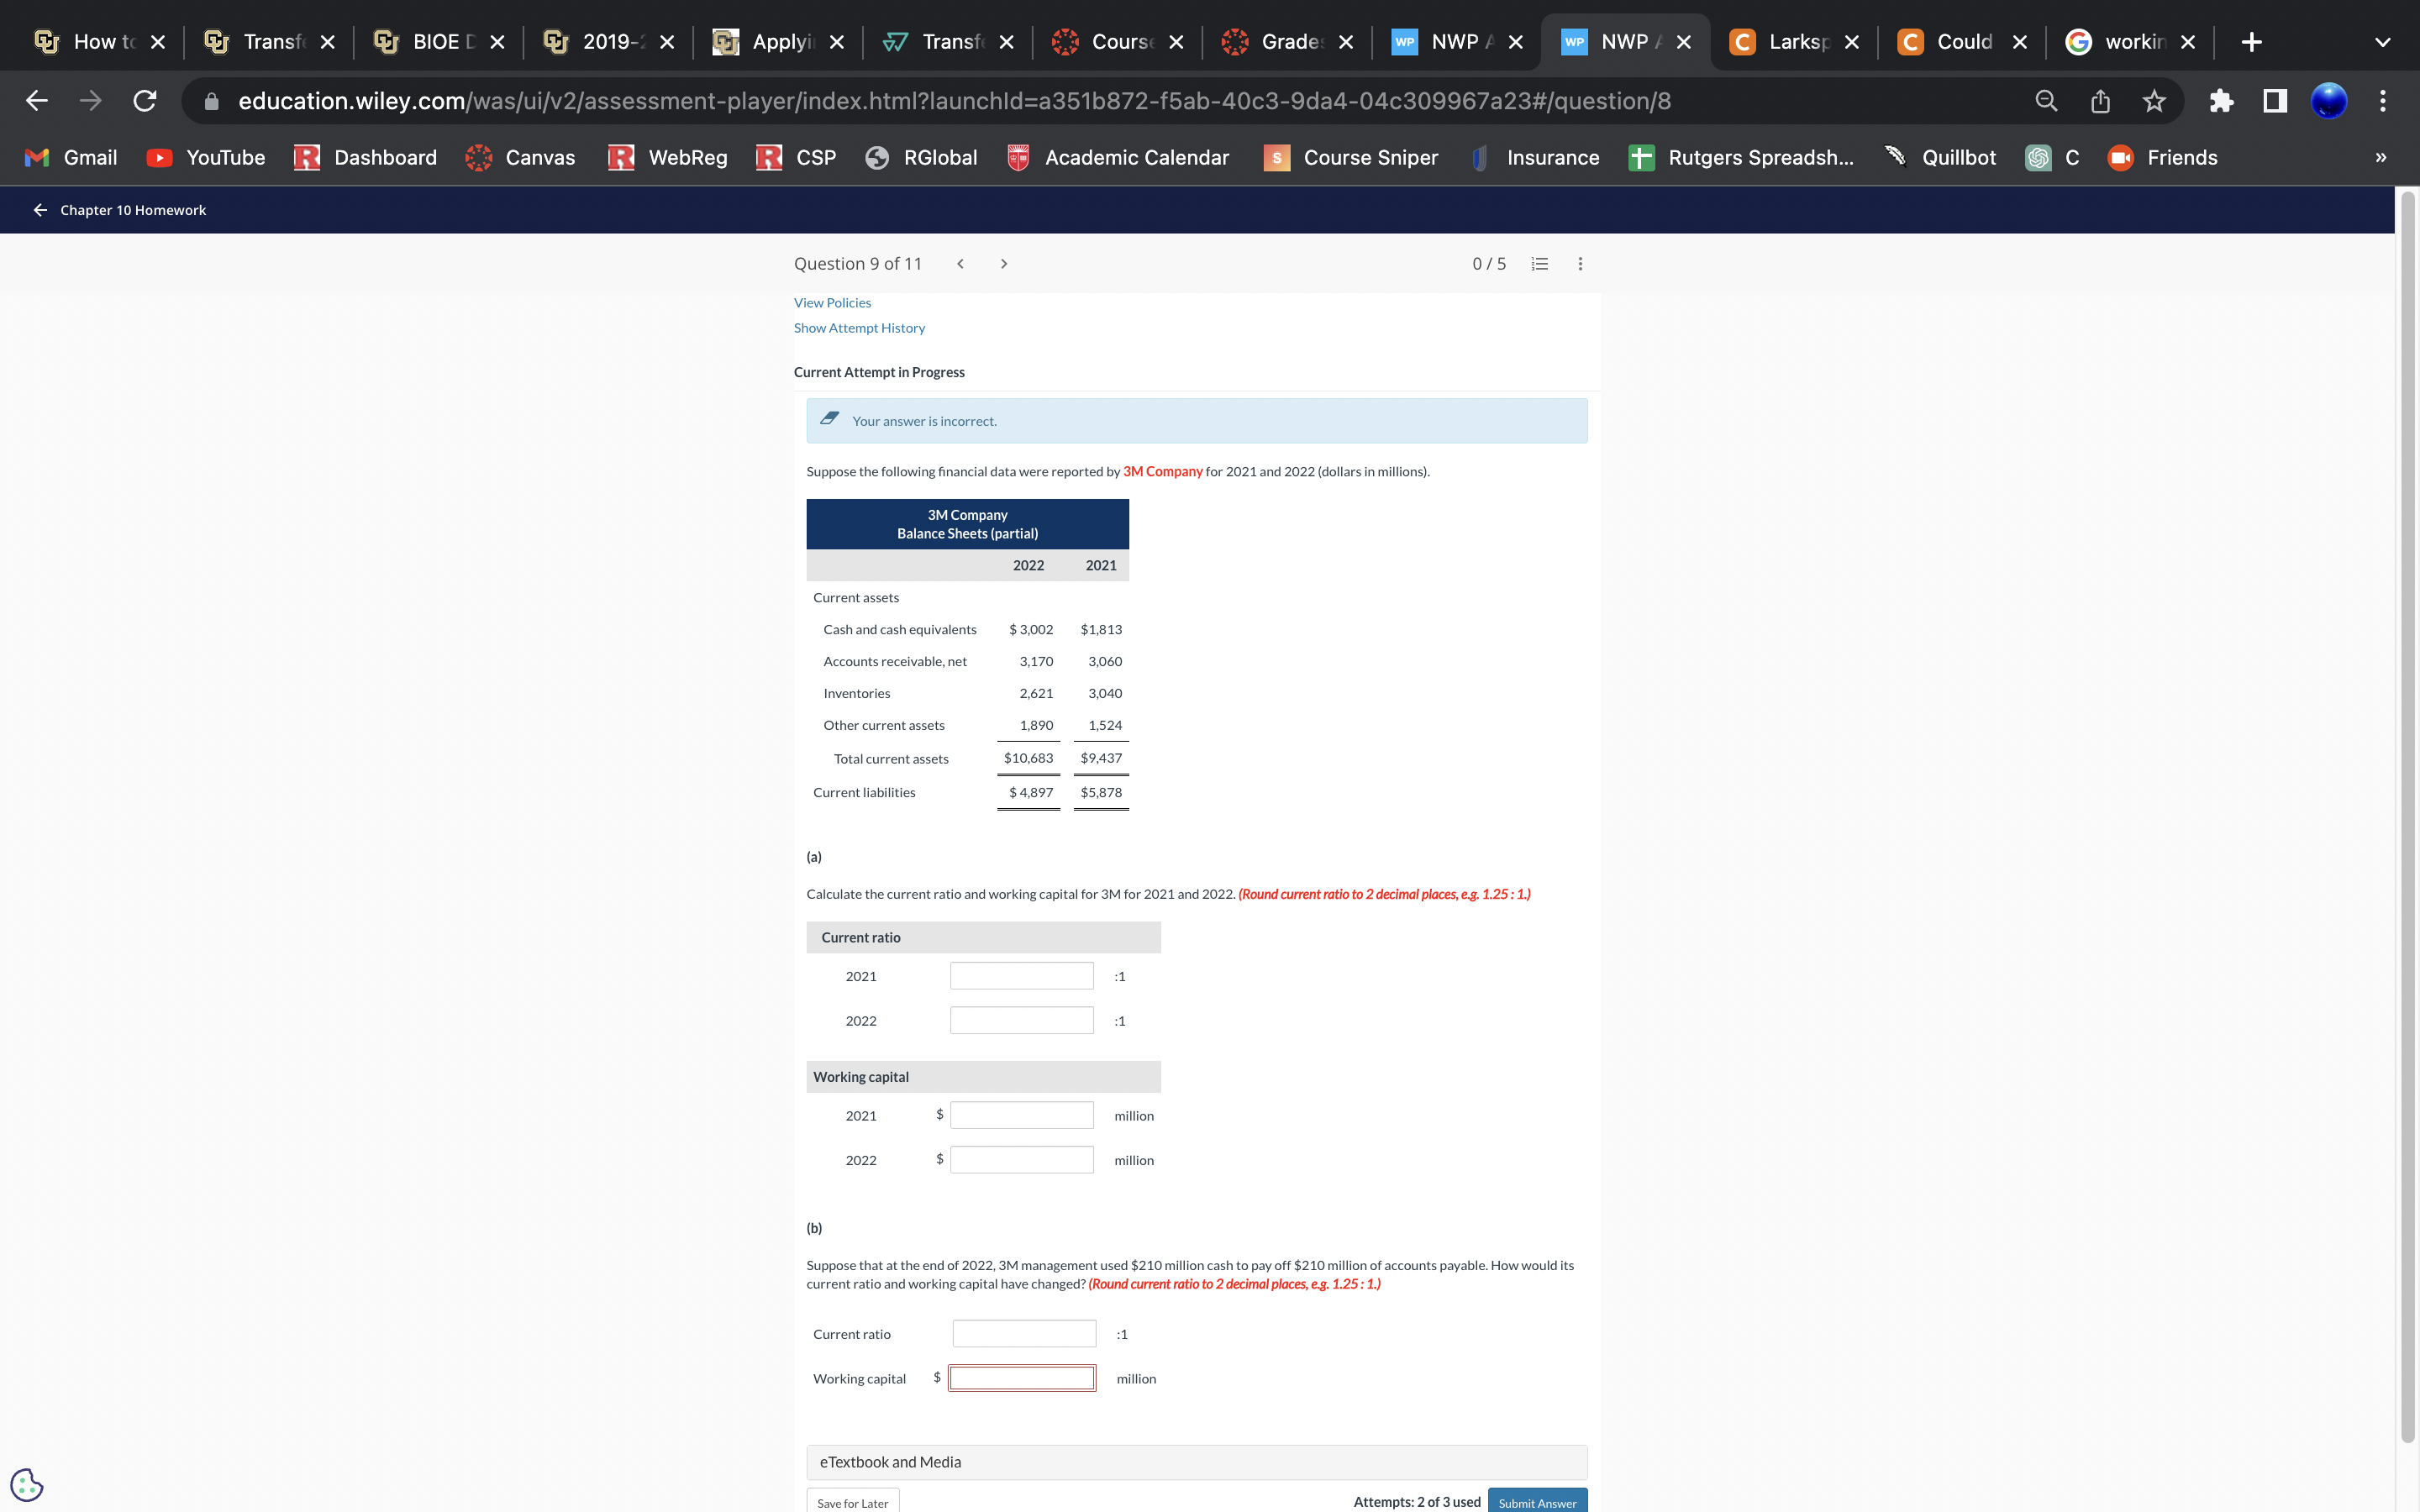The height and width of the screenshot is (1512, 2420).
Task: Open the question options kebab menu
Action: point(1580,264)
